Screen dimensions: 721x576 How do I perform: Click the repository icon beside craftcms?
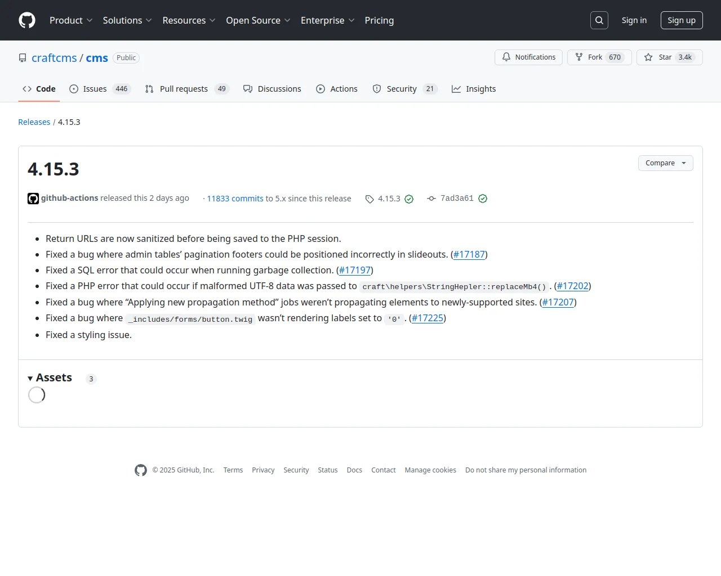point(23,58)
